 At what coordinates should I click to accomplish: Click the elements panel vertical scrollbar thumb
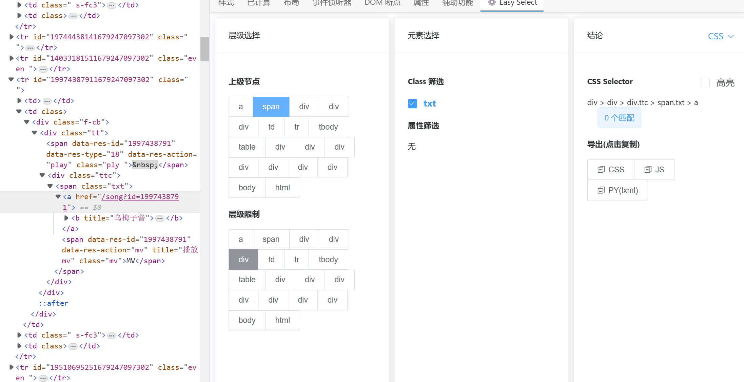(x=204, y=49)
